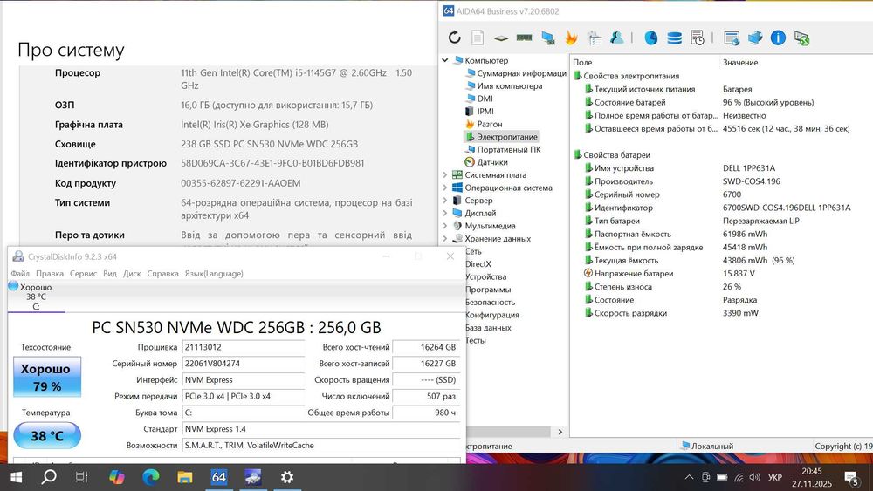Open Task View on the taskbar
Screen dimensions: 873x491
(81, 477)
